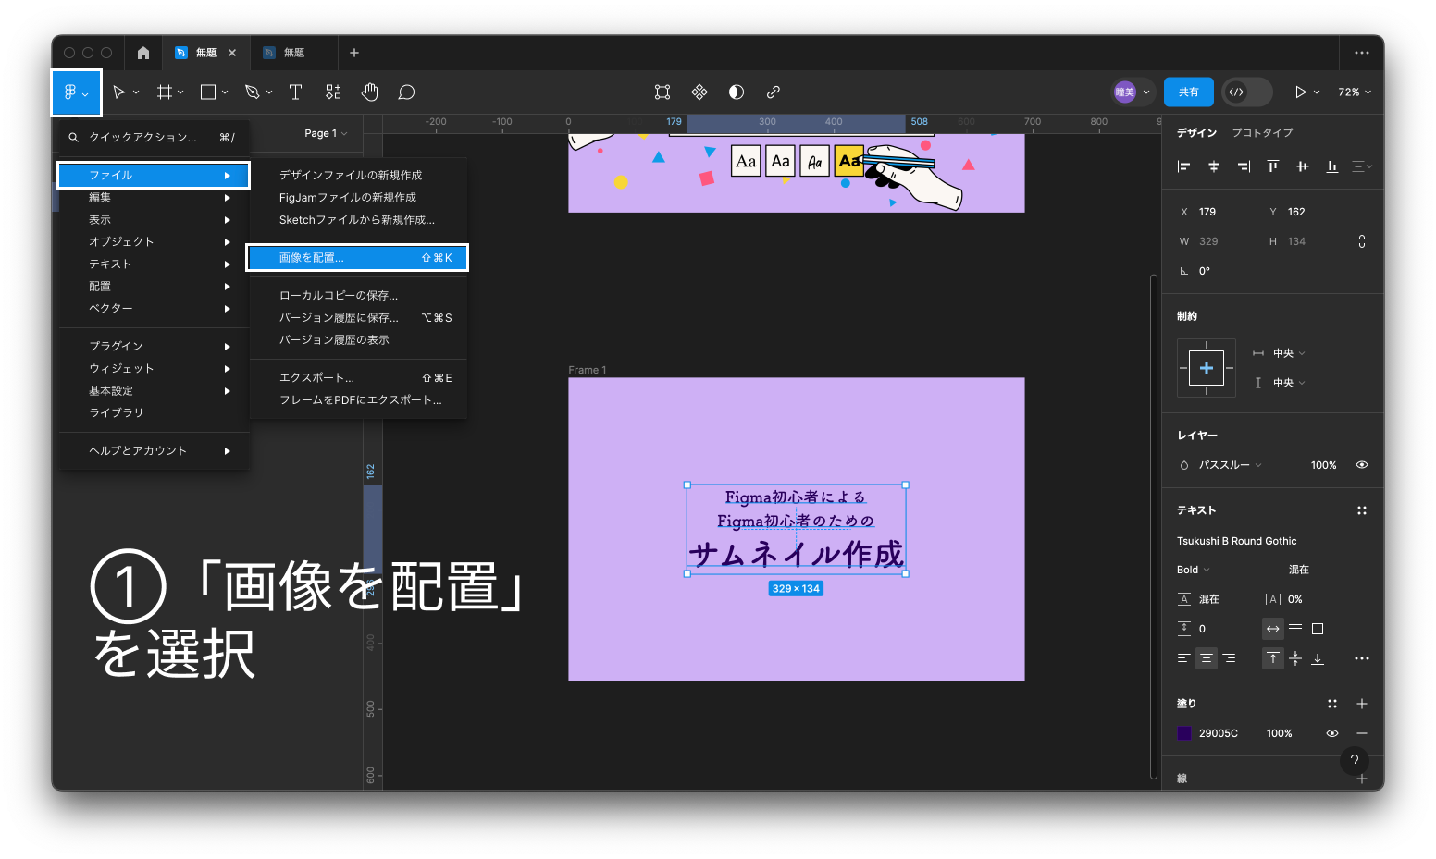Click the mask half-circle icon
Screen dimensions: 1436x859
point(737,92)
